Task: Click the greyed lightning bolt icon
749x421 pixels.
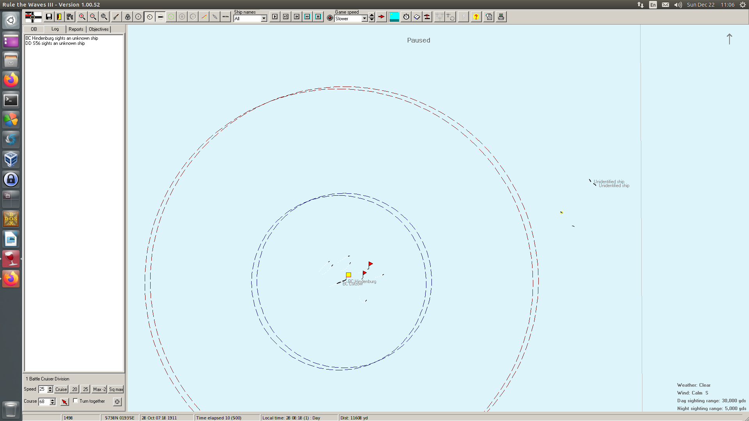Action: click(463, 17)
